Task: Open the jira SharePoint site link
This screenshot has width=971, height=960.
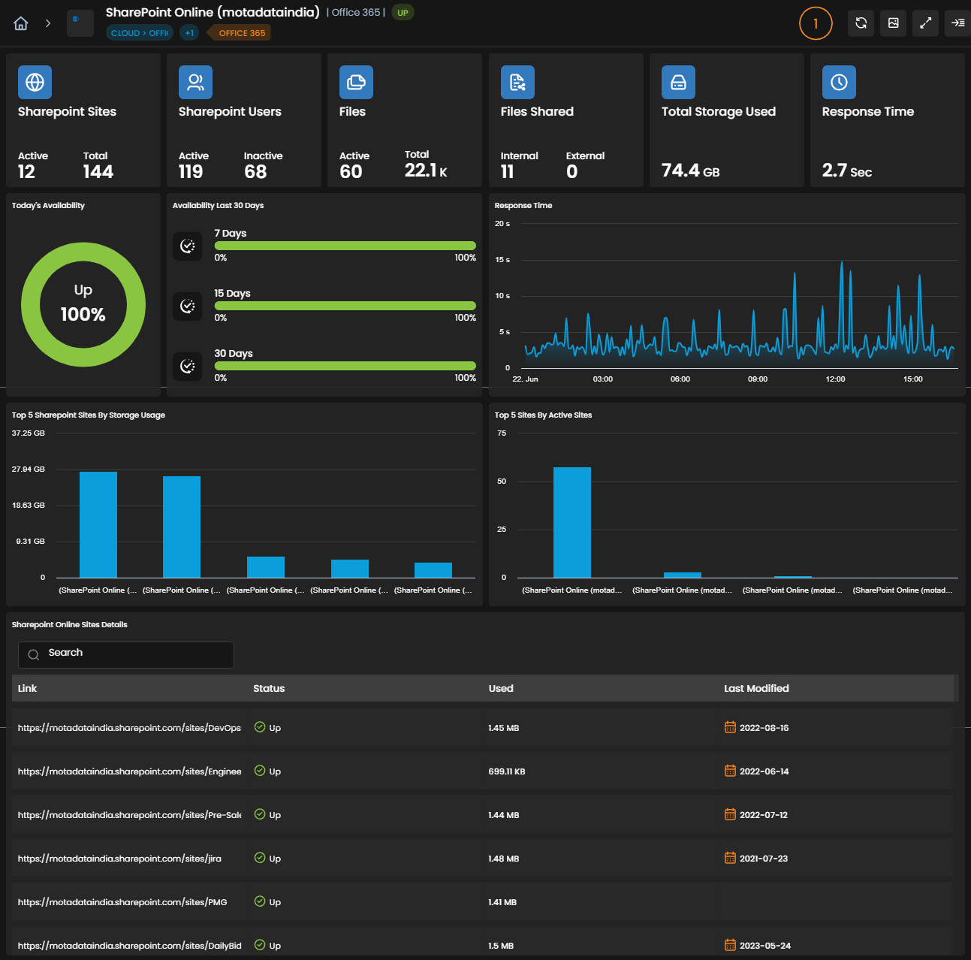Action: click(x=119, y=859)
